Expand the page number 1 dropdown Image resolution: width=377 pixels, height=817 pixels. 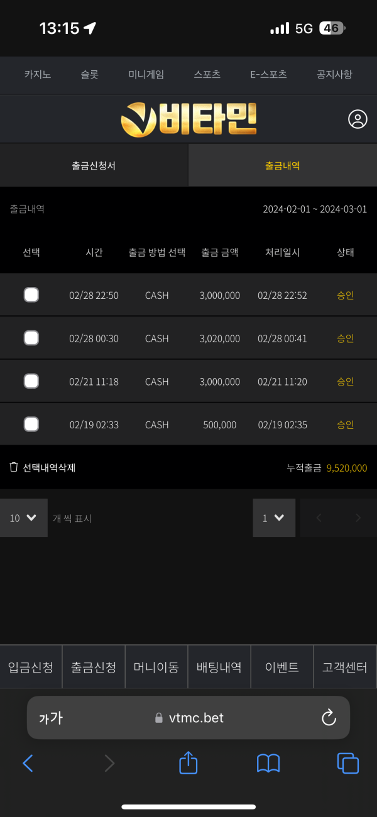click(273, 518)
